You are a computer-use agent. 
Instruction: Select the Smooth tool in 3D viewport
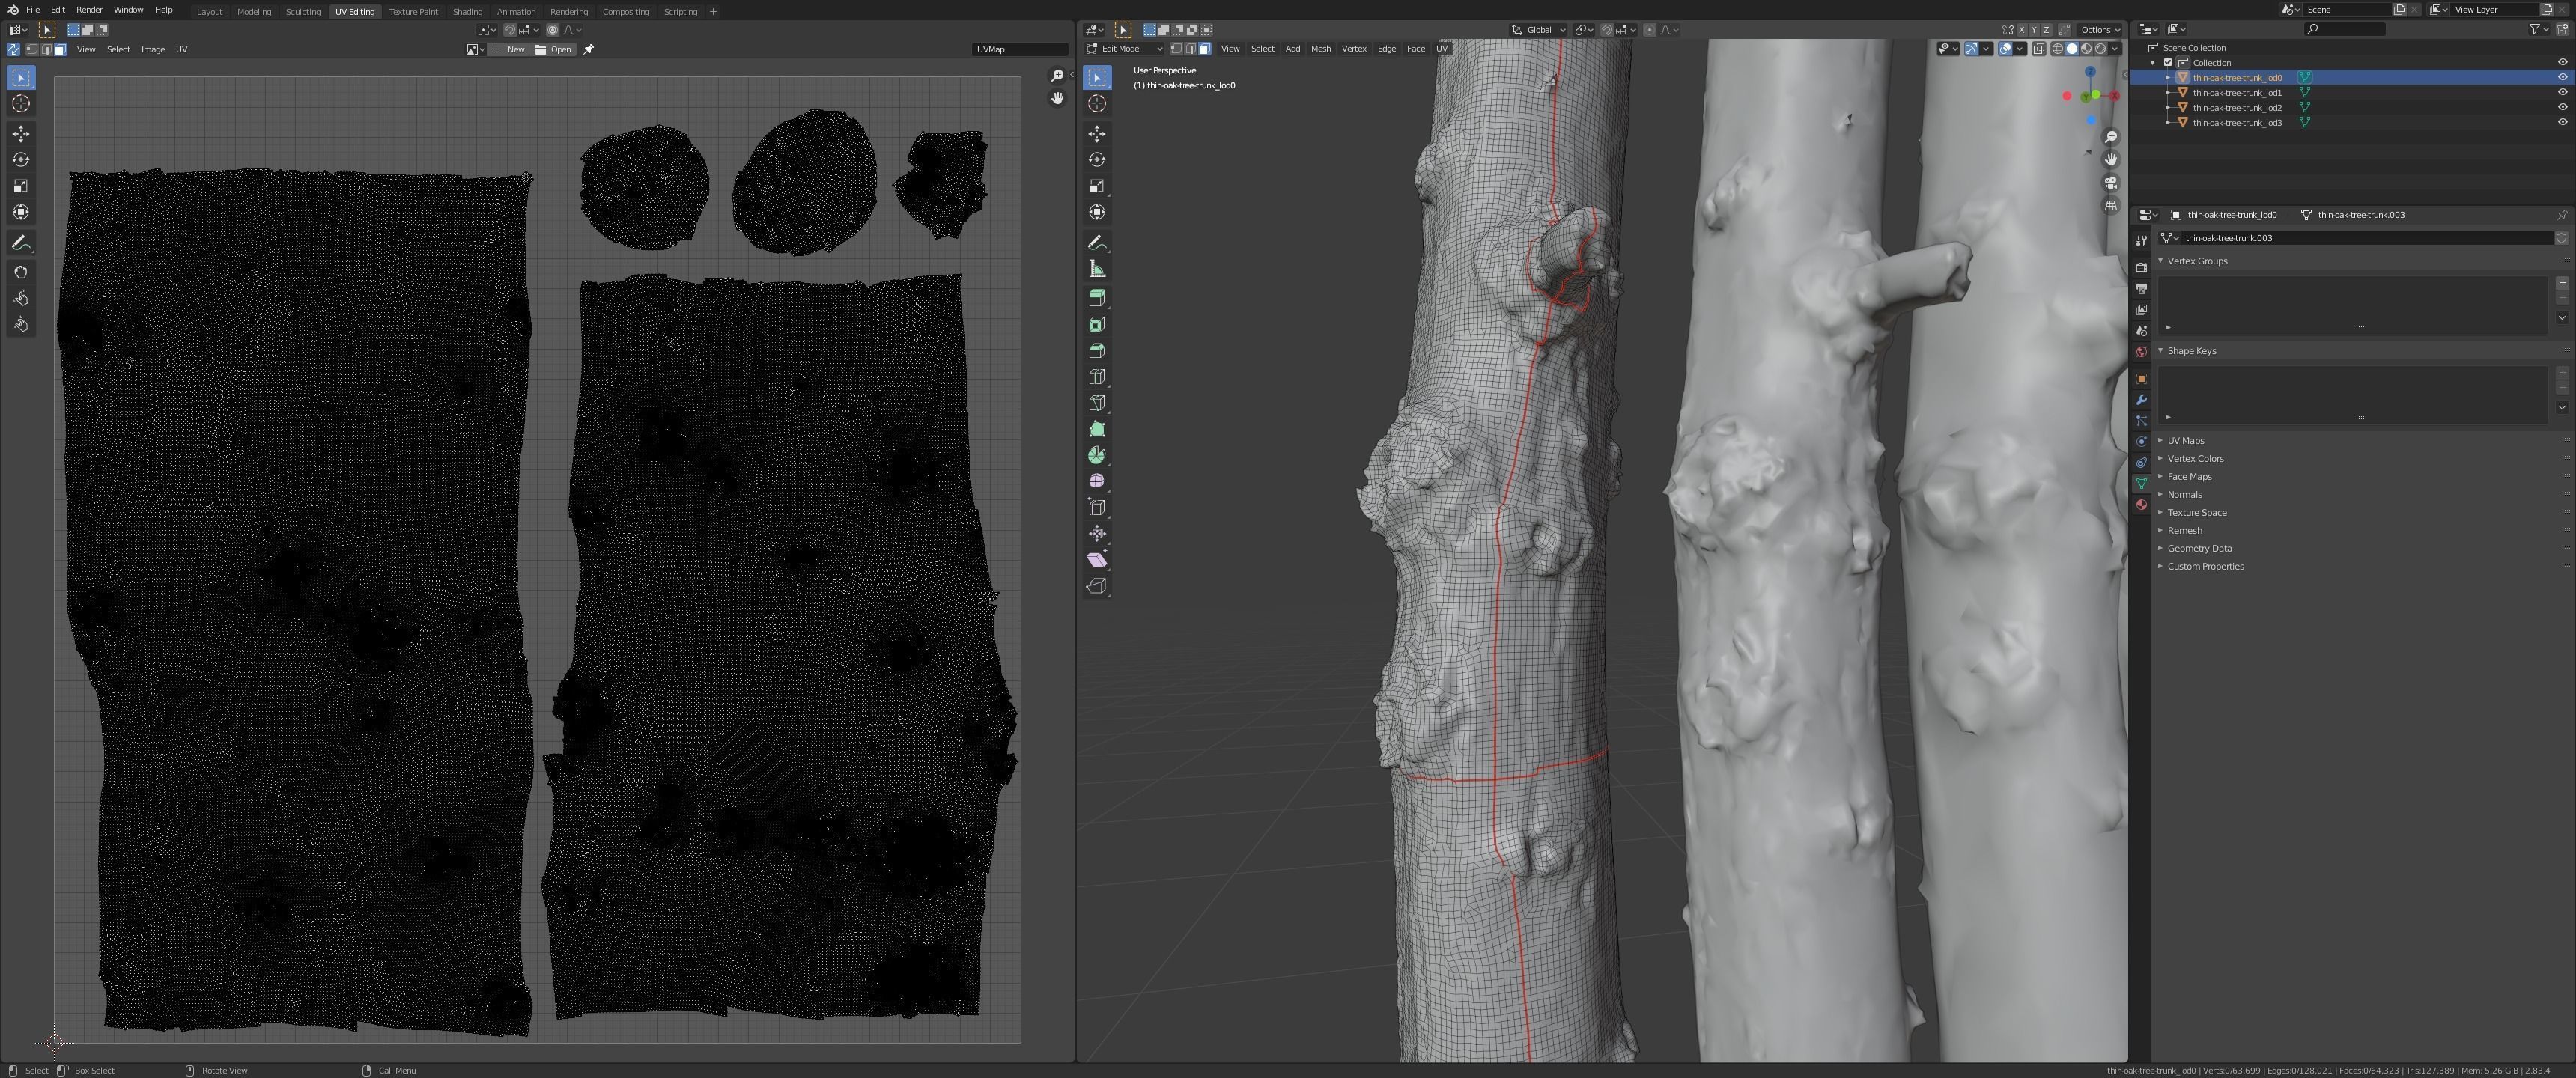[x=1097, y=481]
